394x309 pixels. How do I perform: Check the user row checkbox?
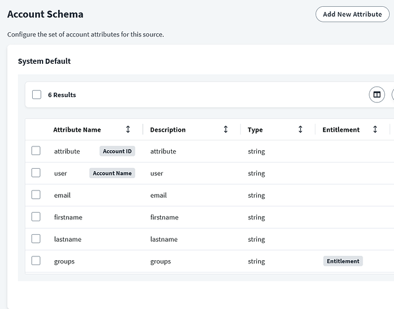coord(36,173)
